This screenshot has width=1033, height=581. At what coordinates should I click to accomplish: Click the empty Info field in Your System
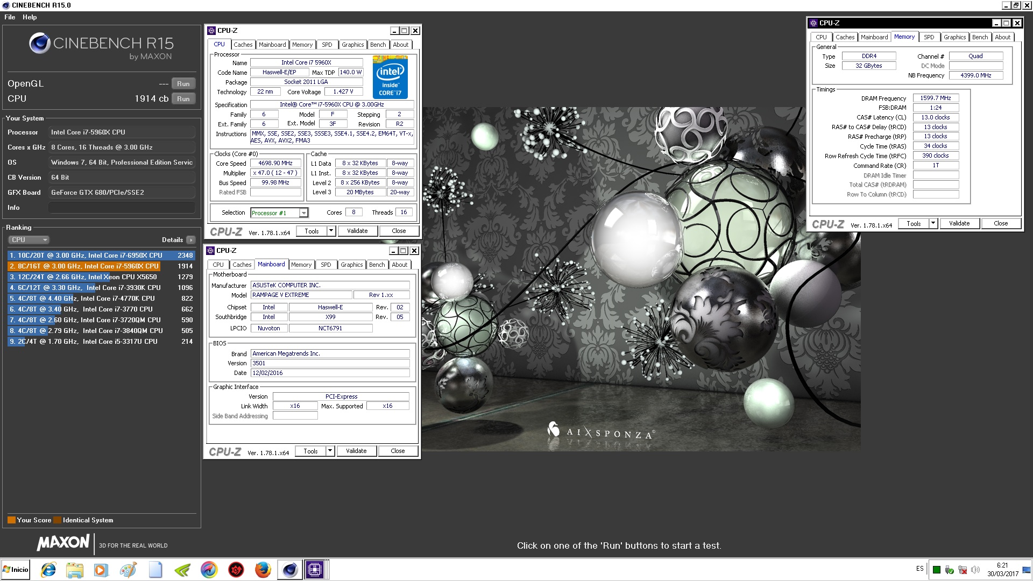[x=122, y=208]
